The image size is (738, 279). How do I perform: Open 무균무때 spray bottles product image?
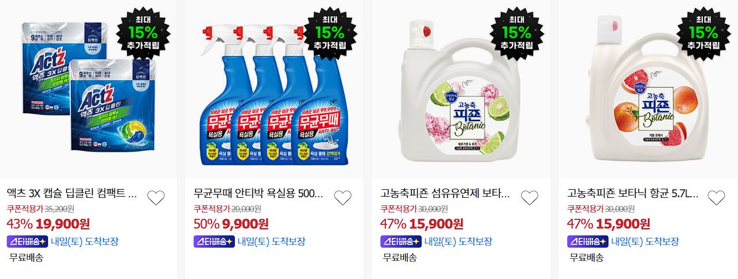click(274, 89)
